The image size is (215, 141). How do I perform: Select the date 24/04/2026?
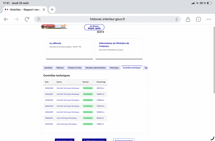click(x=49, y=88)
